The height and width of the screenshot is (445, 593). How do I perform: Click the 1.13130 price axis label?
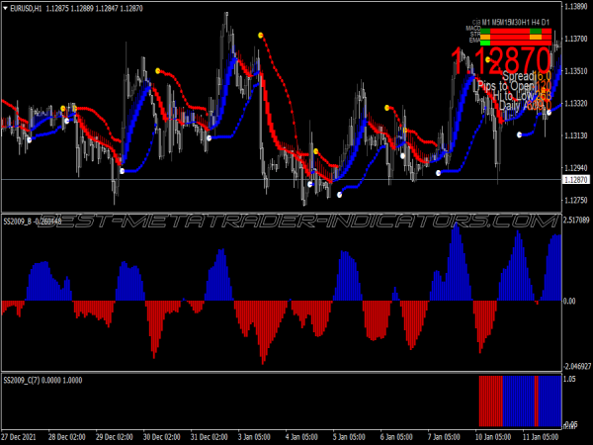click(x=575, y=135)
